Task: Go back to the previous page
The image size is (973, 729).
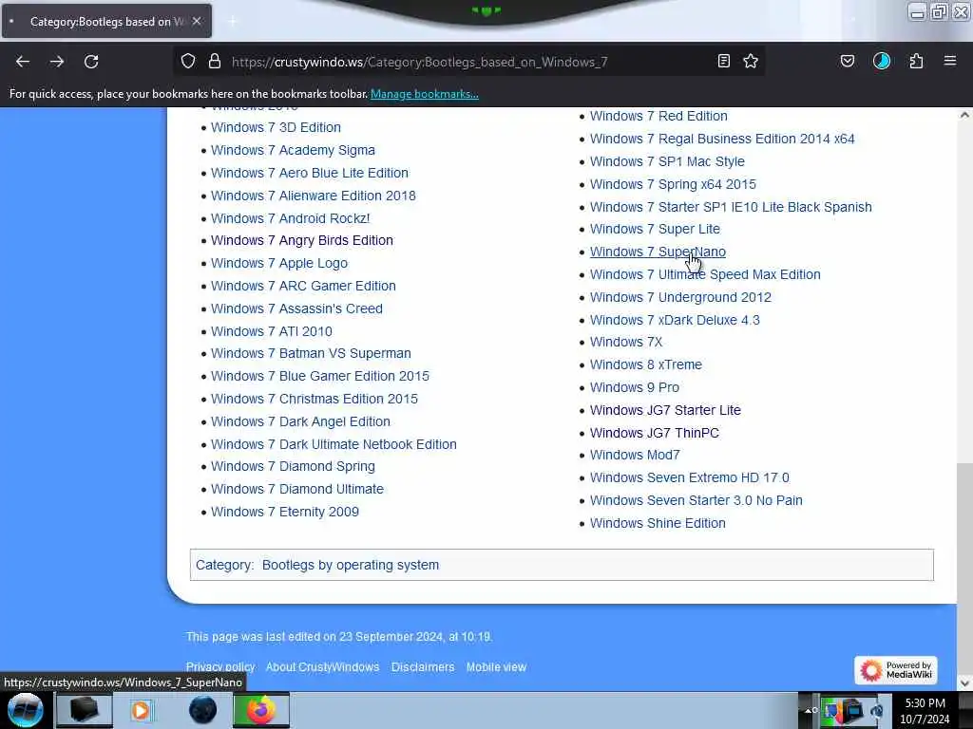Action: [23, 62]
